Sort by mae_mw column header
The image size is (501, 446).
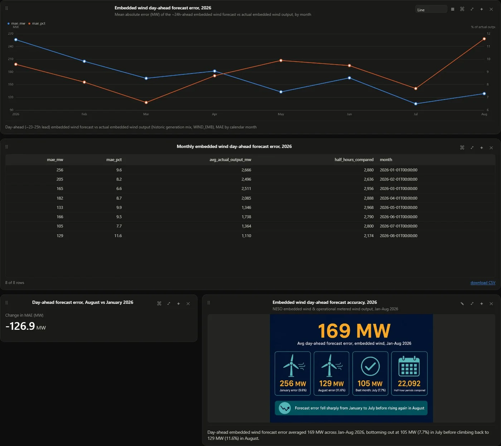[x=55, y=160]
